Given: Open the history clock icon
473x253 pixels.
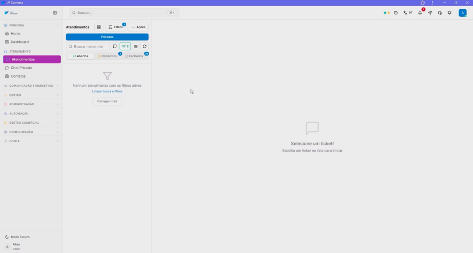Looking at the screenshot, I should [x=396, y=13].
